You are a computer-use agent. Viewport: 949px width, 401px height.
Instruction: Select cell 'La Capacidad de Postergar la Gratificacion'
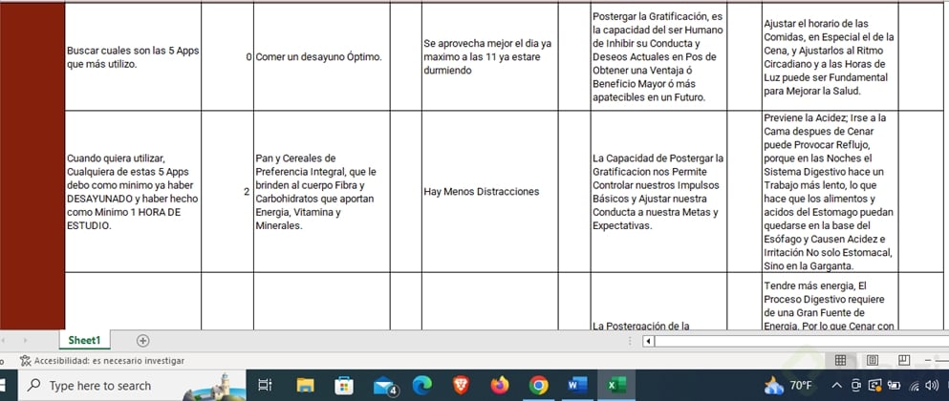pyautogui.click(x=658, y=191)
